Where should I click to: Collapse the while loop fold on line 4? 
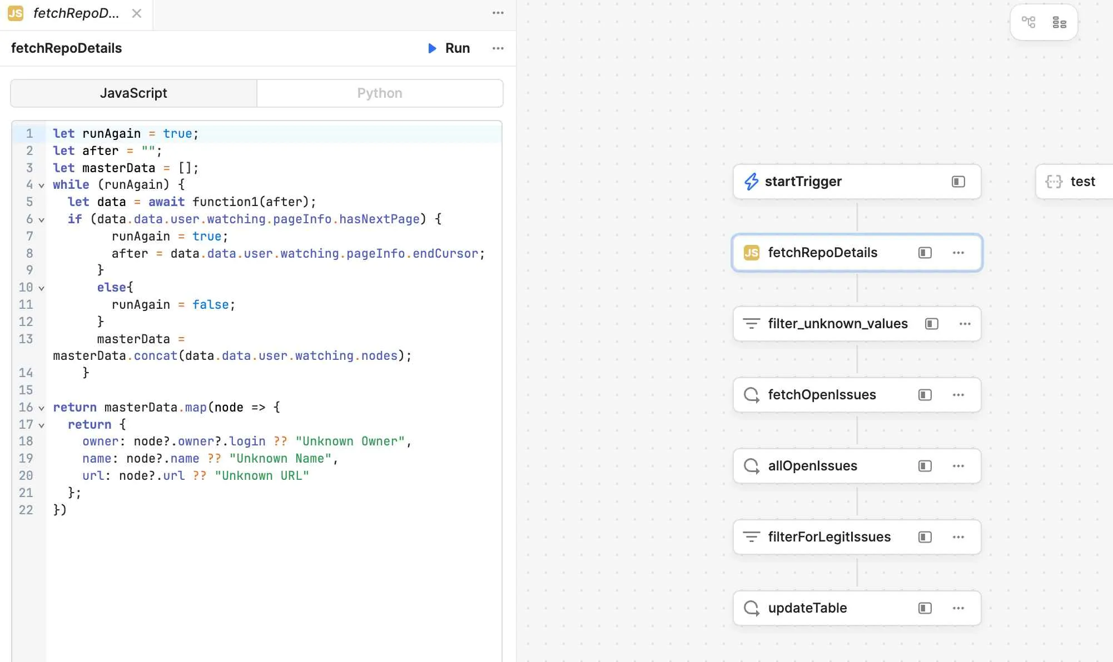coord(41,185)
